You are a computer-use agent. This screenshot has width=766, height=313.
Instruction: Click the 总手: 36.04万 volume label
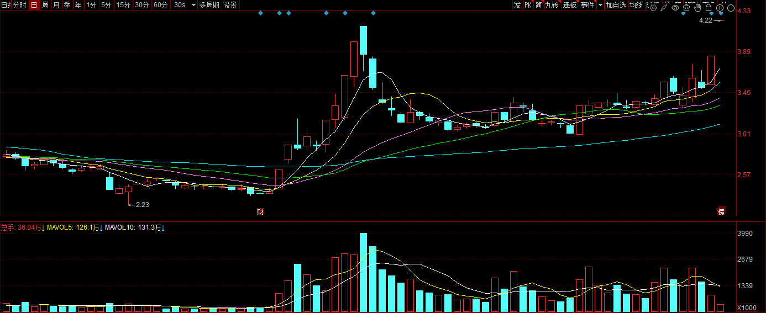click(x=21, y=227)
